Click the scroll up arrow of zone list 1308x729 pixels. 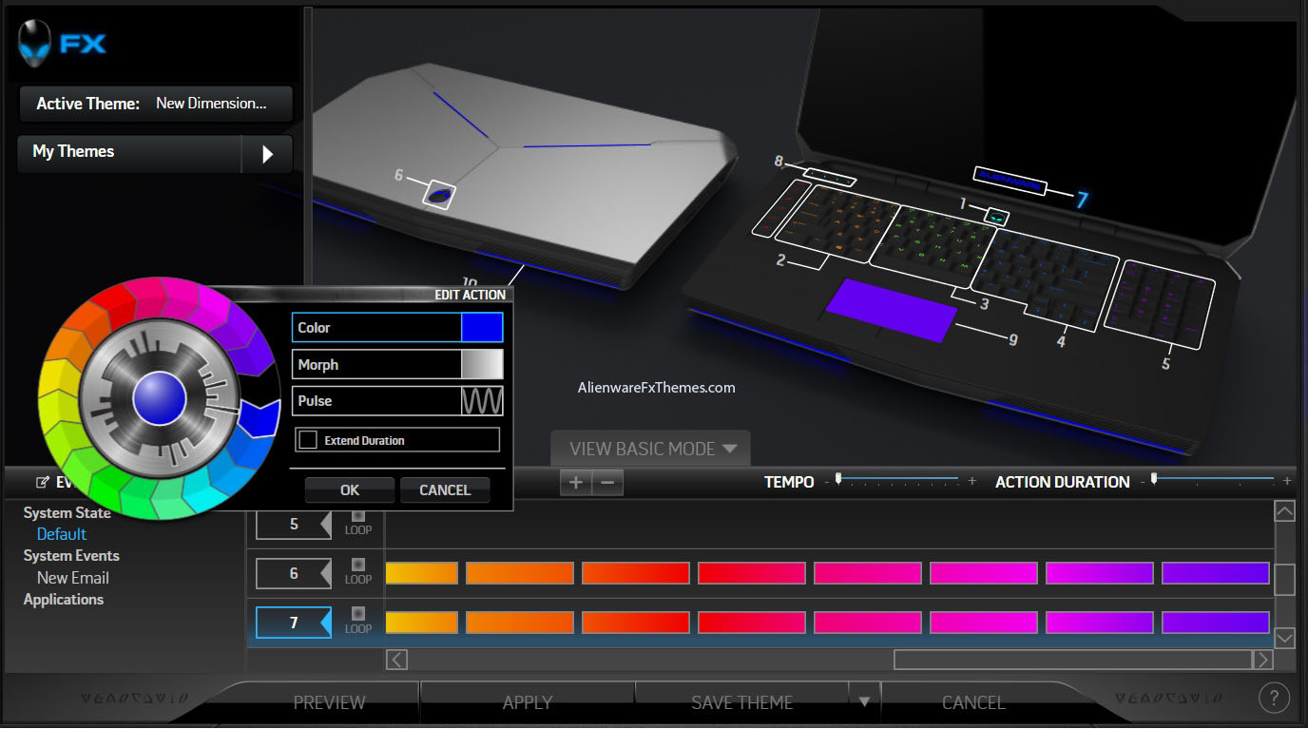point(1284,511)
